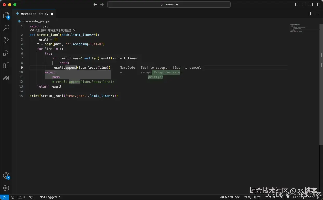Open the Run and Debug view
This screenshot has width=323, height=200.
tap(6, 53)
